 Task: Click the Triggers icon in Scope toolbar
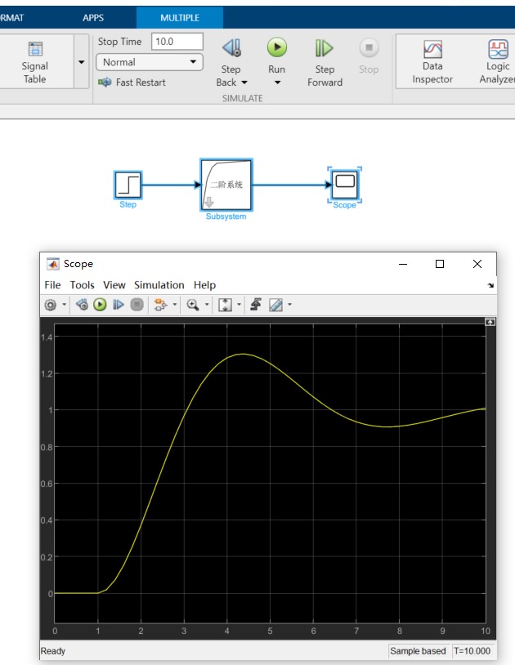tap(255, 305)
